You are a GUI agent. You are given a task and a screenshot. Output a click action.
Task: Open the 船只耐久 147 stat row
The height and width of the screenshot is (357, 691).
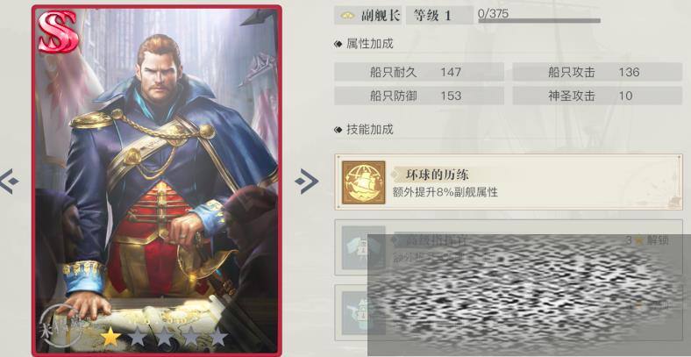coord(419,72)
